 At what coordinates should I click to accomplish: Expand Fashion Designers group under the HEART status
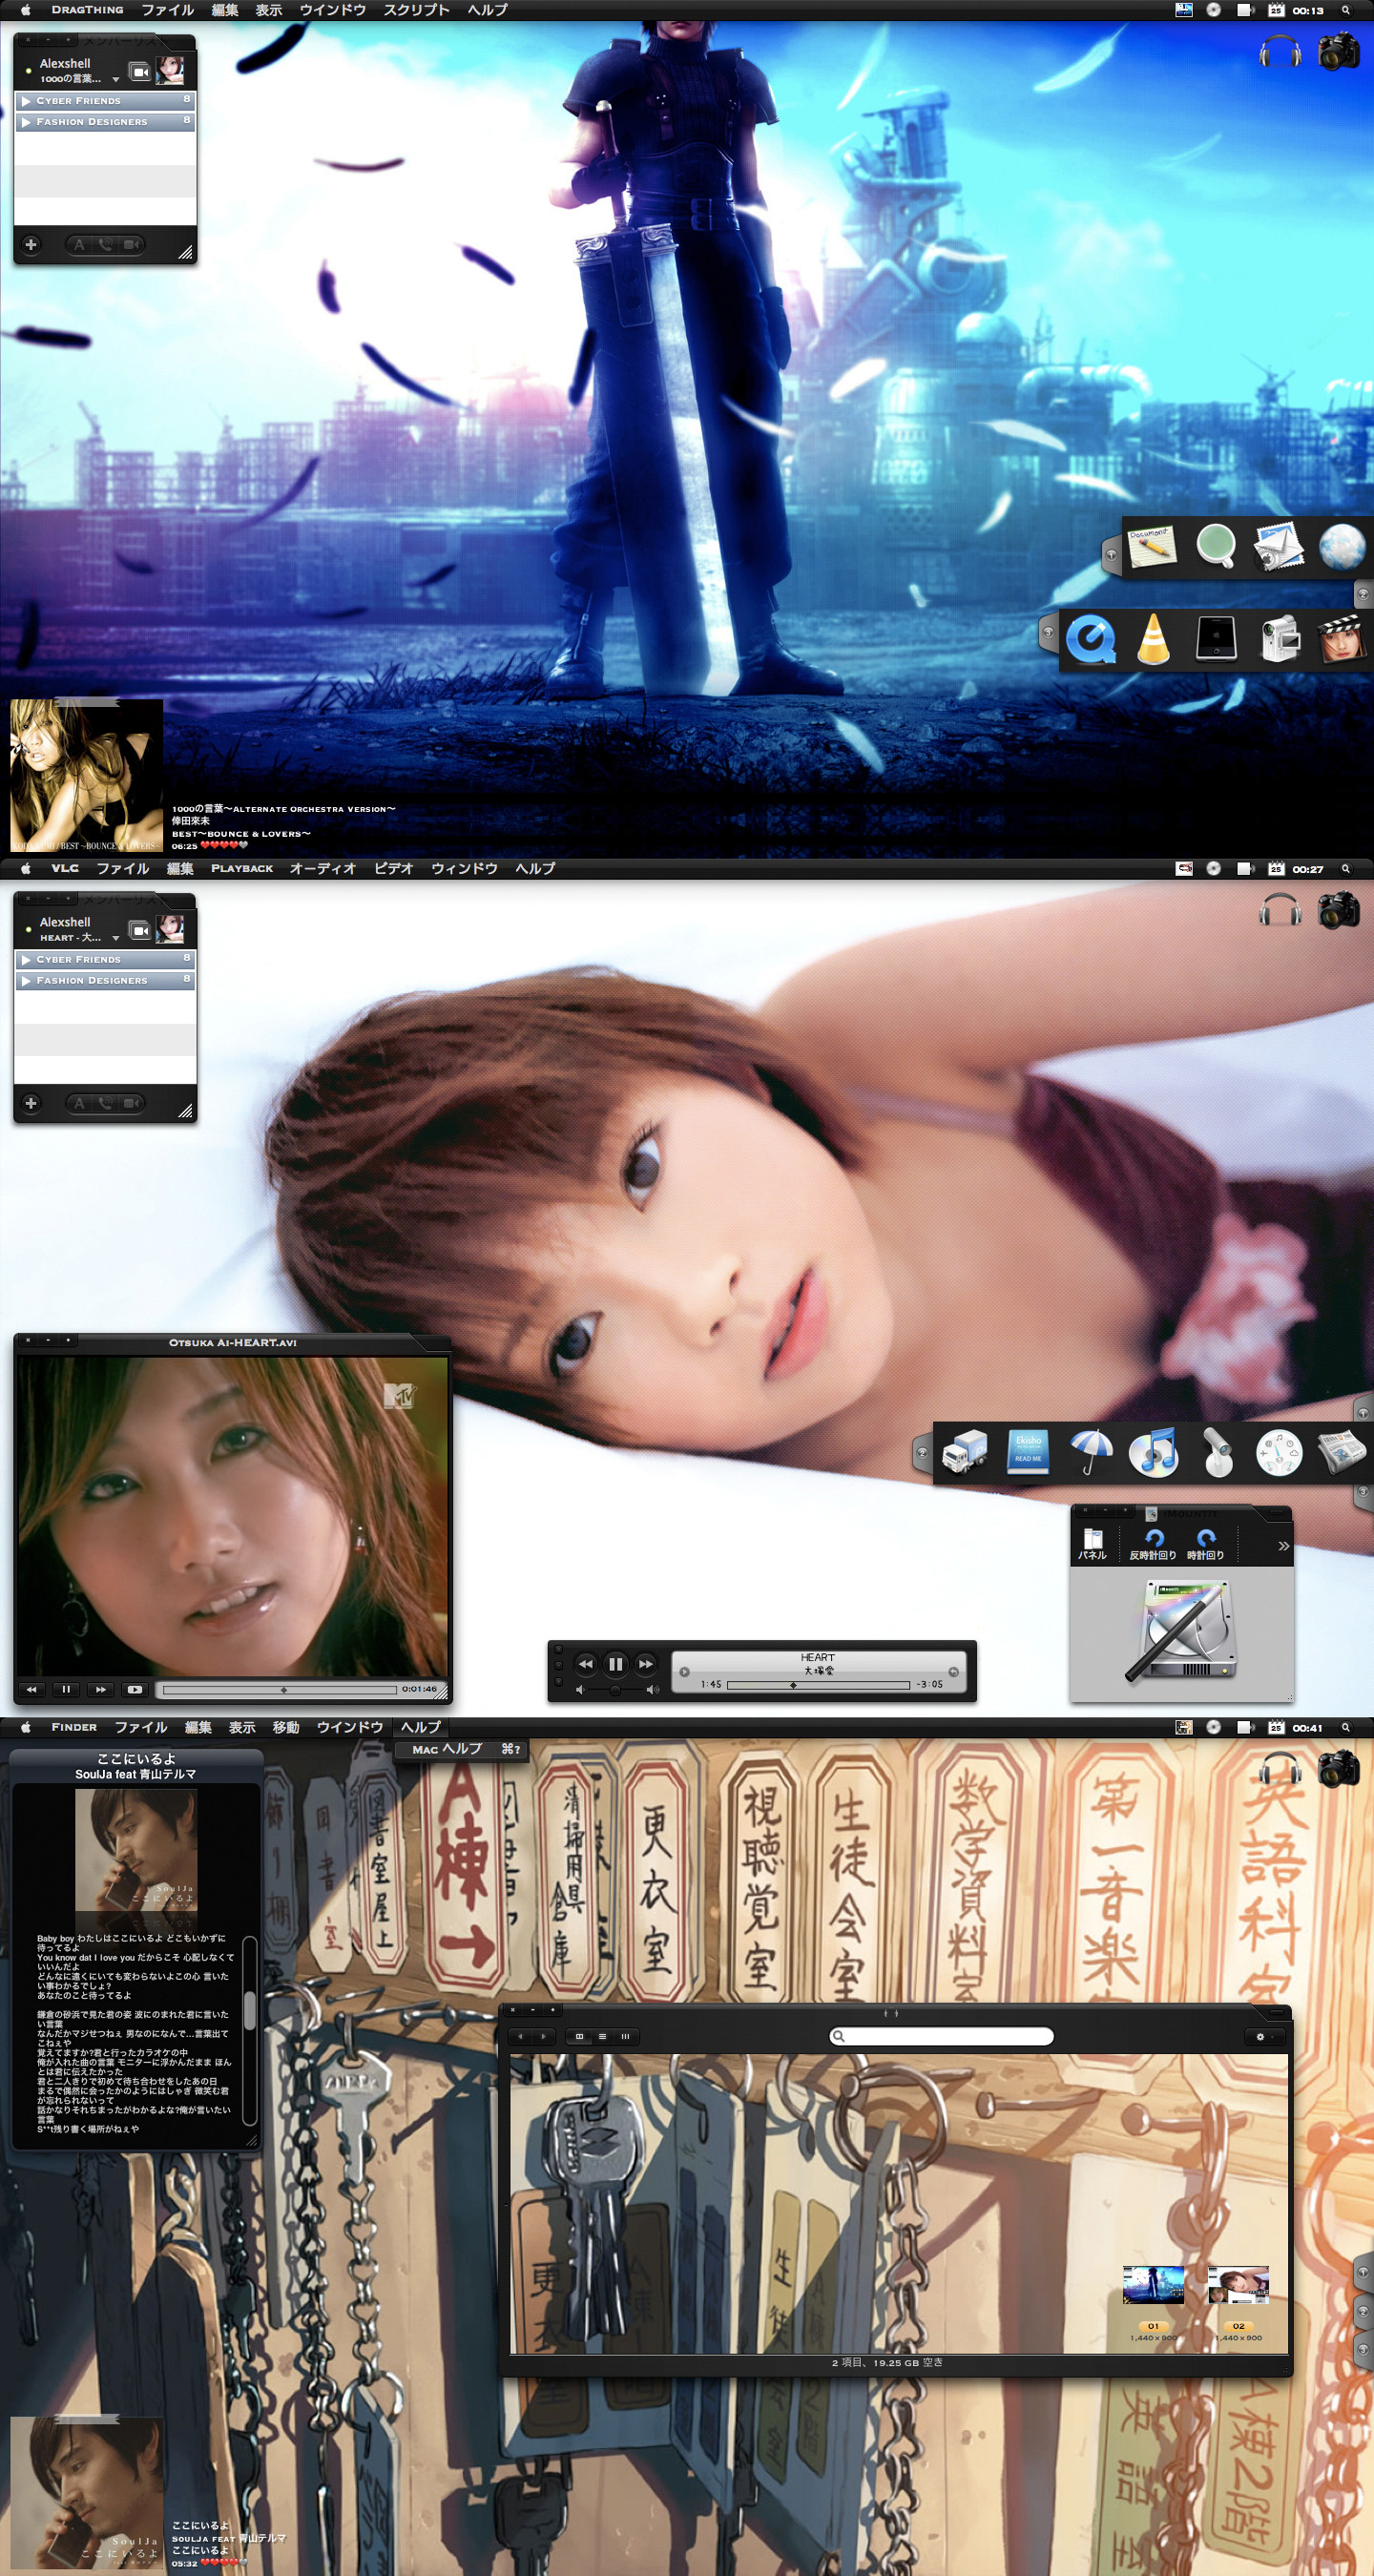click(x=26, y=981)
